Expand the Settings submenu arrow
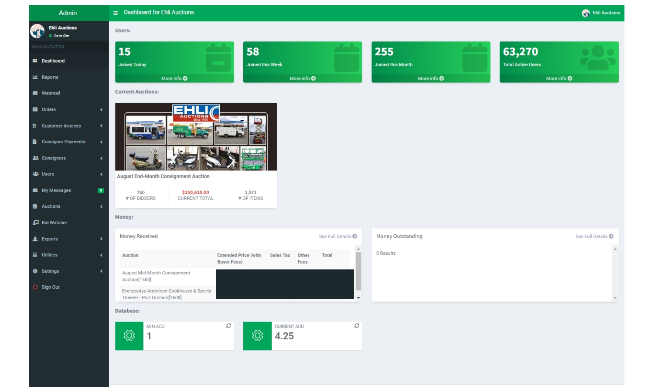The image size is (654, 392). (x=101, y=271)
